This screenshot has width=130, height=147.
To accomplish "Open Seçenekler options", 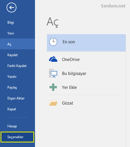I will (x=17, y=137).
